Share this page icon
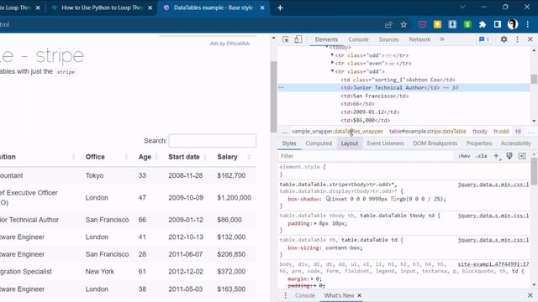The image size is (538, 302). coord(388,24)
